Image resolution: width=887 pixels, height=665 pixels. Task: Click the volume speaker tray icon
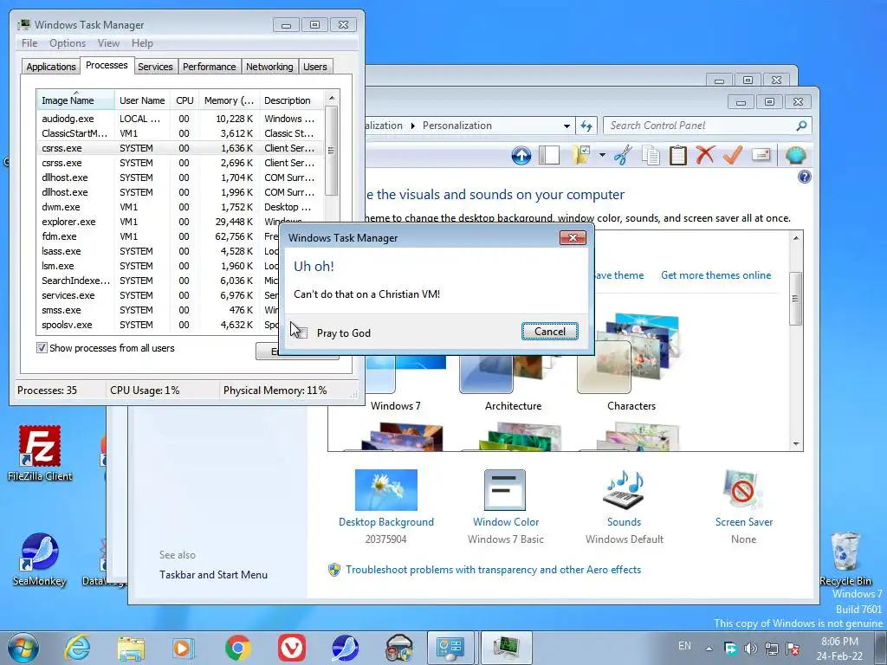[x=751, y=649]
